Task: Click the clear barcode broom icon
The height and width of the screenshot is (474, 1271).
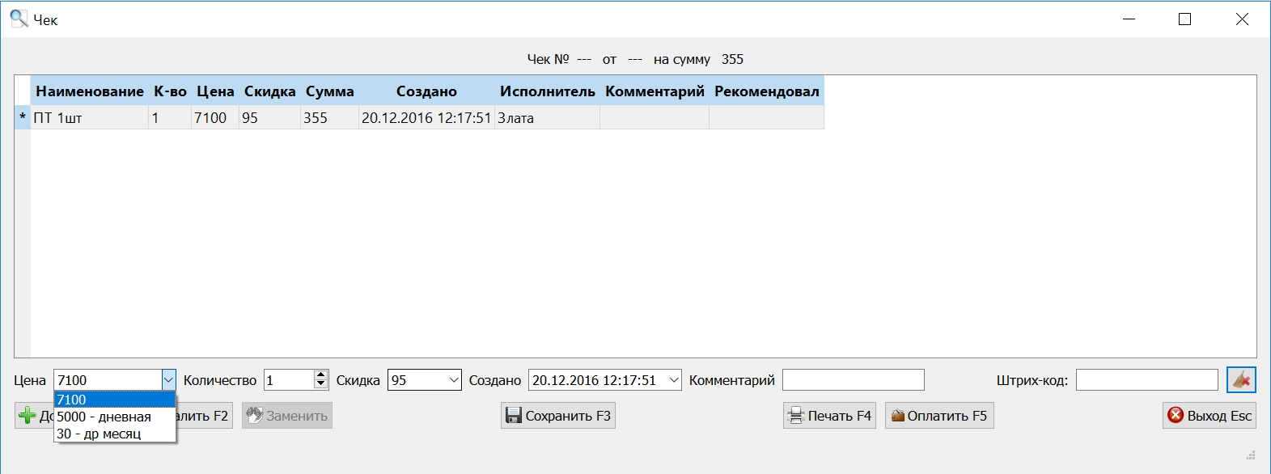Action: click(1241, 379)
